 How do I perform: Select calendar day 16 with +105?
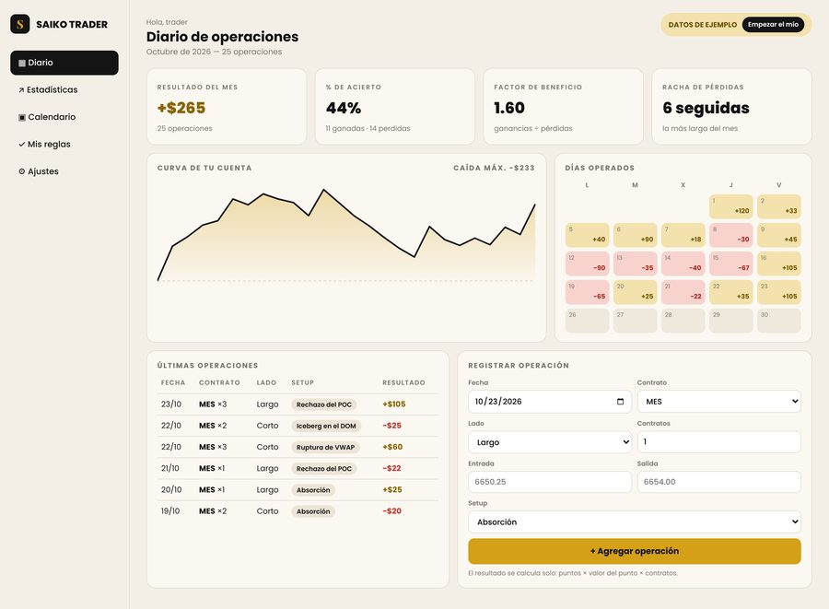[778, 264]
